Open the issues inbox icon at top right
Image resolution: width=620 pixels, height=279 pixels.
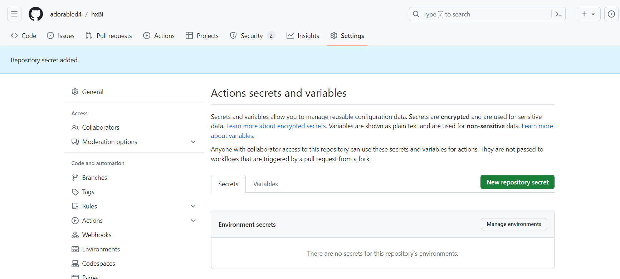click(x=611, y=14)
